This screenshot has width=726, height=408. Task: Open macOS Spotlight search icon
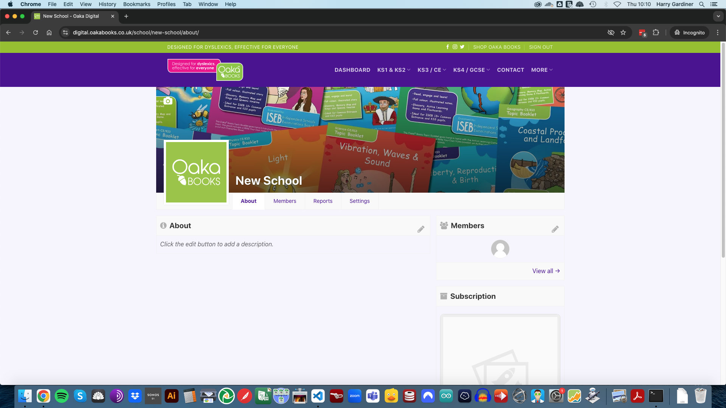tap(702, 4)
